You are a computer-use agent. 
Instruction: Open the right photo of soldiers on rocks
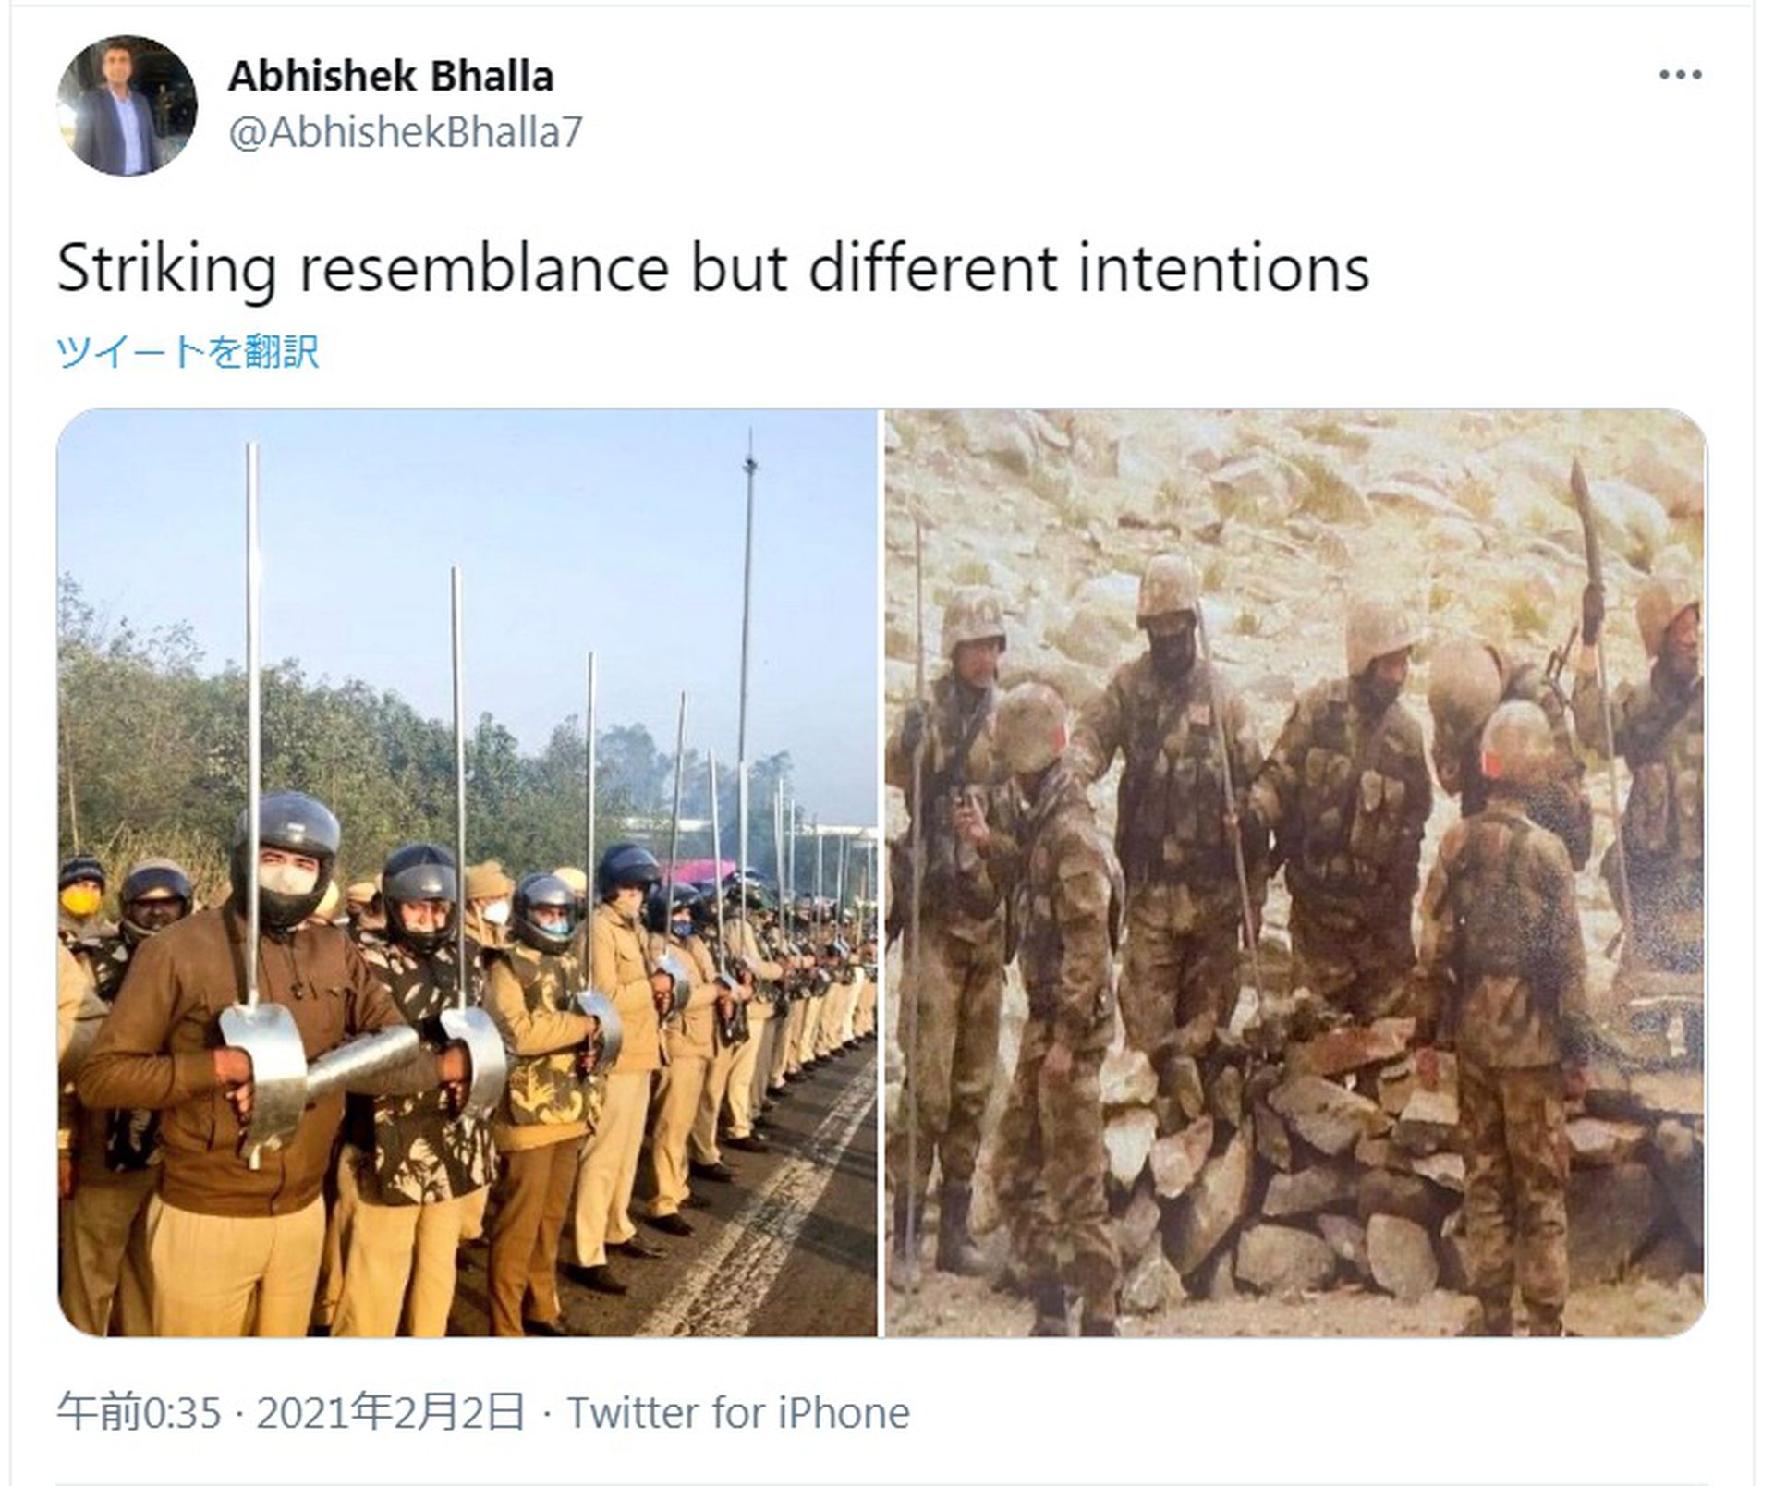[1295, 872]
